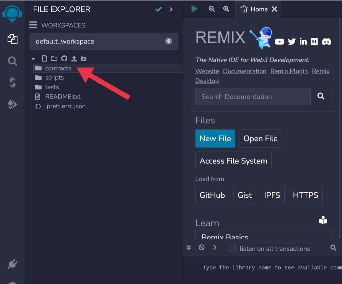Image resolution: width=342 pixels, height=284 pixels.
Task: Create a new file via toolbar icon
Action: 45,58
